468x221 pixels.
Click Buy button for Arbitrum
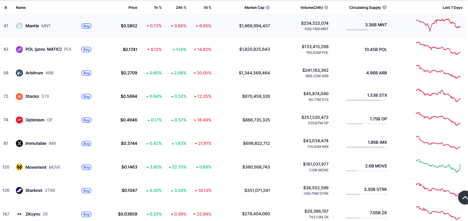pyautogui.click(x=86, y=73)
